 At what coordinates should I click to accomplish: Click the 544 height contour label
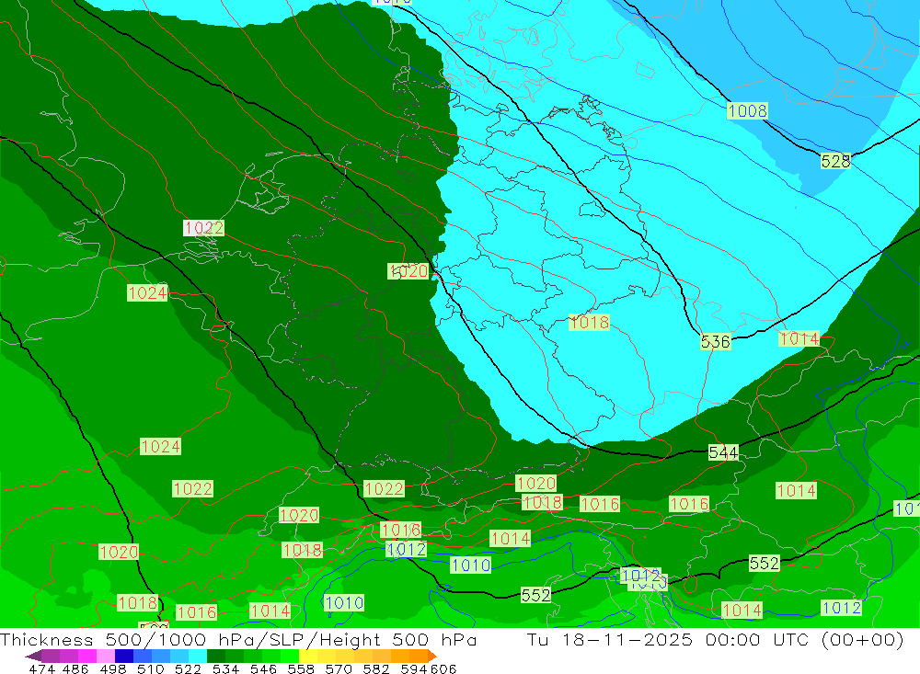(723, 452)
